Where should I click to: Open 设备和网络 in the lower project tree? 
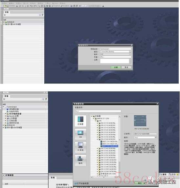coord(14,111)
